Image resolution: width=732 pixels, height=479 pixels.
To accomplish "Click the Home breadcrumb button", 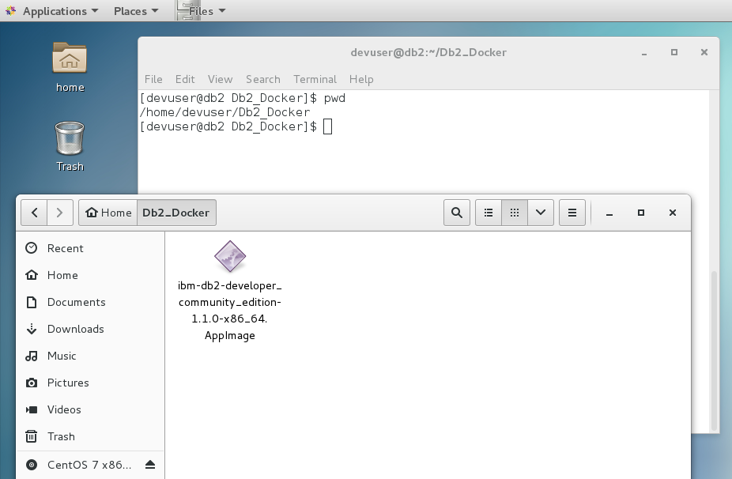I will 108,213.
